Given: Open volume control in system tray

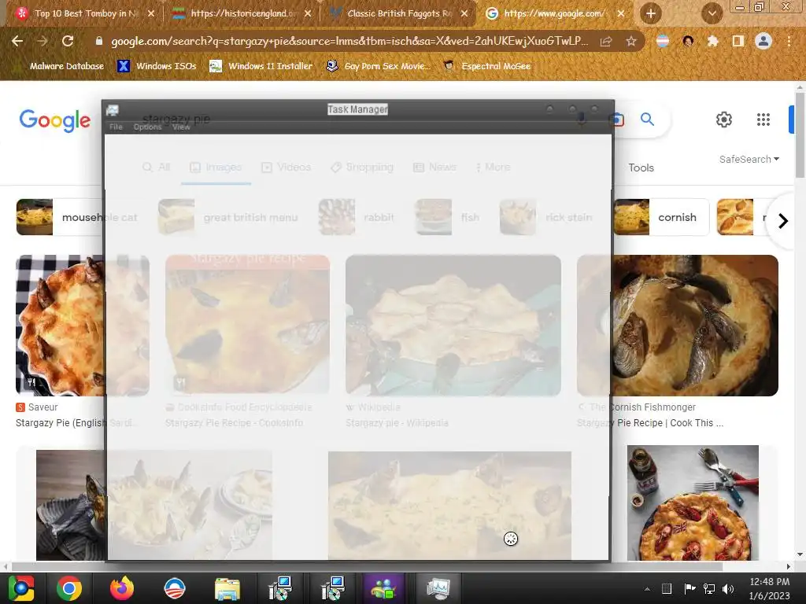Looking at the screenshot, I should (728, 588).
